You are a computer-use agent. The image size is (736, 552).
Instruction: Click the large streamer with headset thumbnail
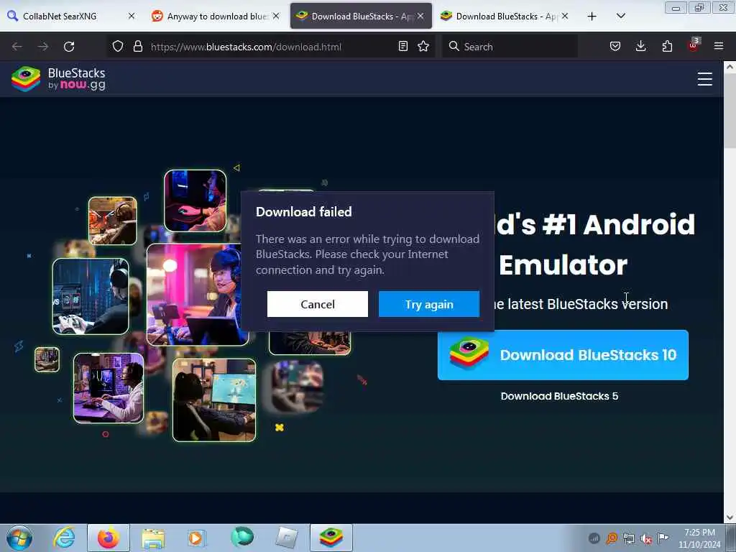(x=194, y=295)
